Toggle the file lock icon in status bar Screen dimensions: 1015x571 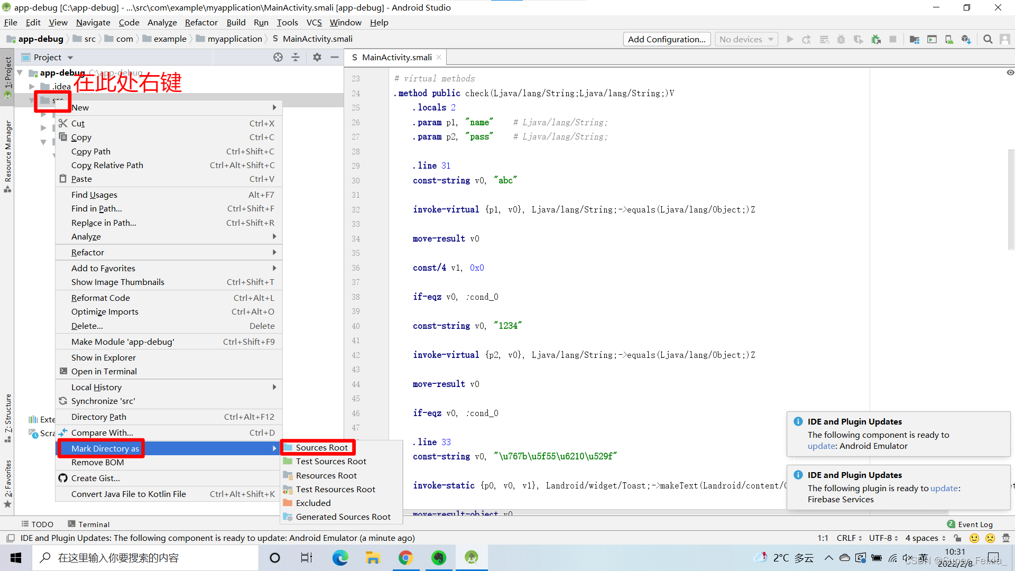click(x=957, y=538)
